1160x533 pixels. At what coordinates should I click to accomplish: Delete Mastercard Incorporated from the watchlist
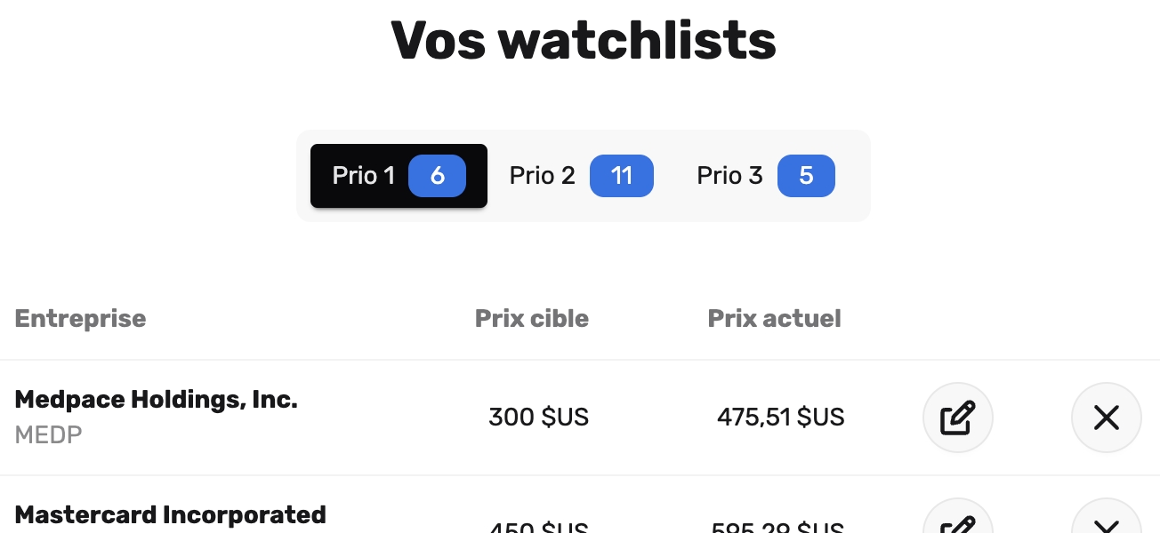1106,521
